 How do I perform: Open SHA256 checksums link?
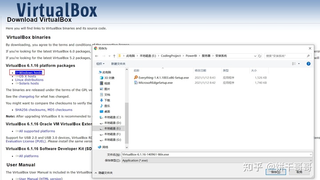click(30, 110)
